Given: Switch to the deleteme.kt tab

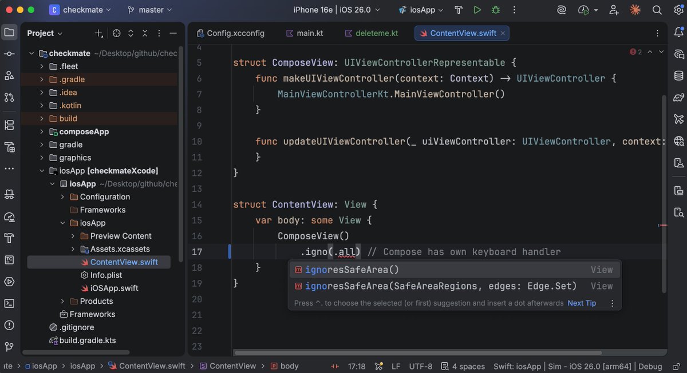Looking at the screenshot, I should tap(372, 33).
